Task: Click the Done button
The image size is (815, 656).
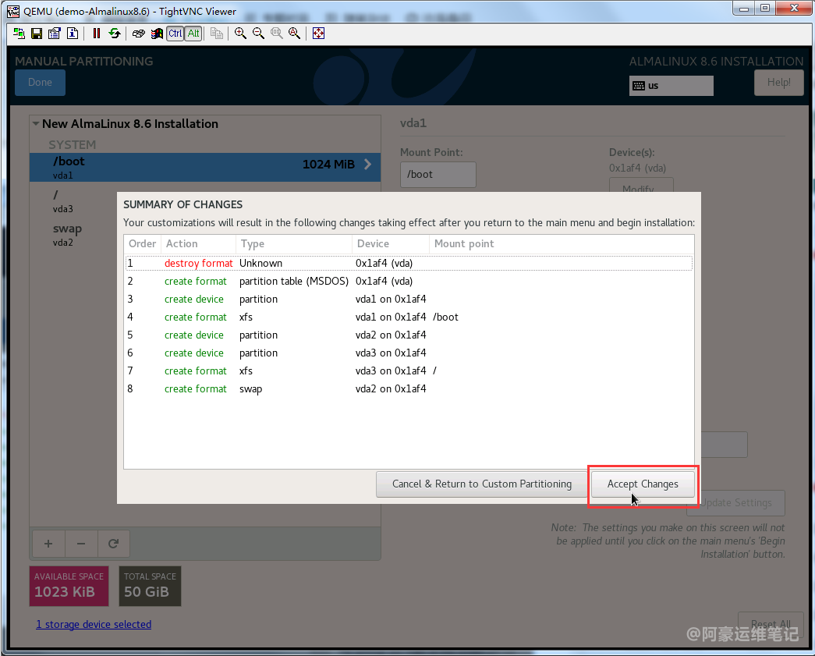Action: tap(40, 82)
